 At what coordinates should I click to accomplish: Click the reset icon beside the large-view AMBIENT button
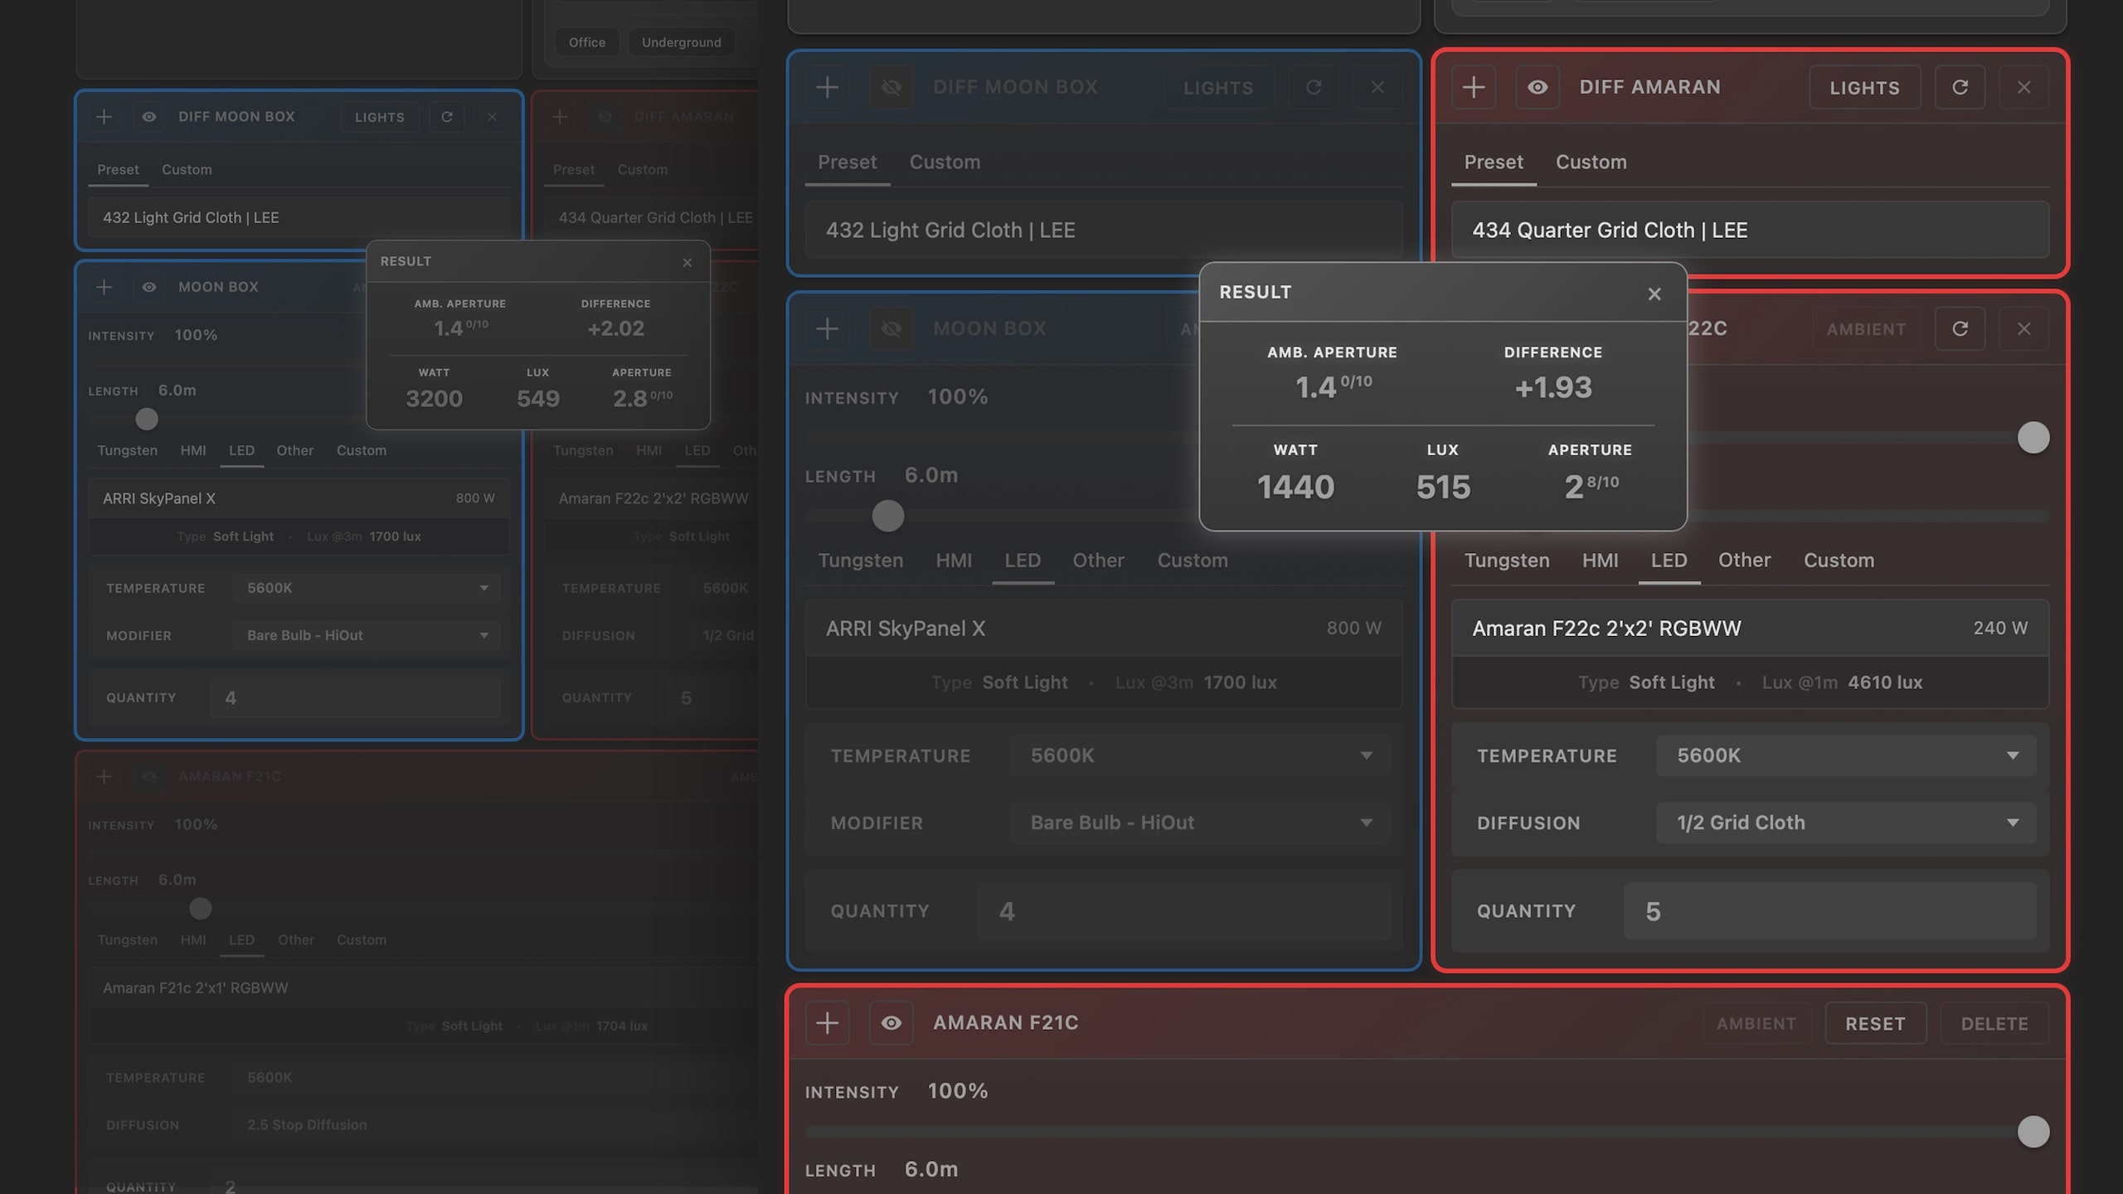[x=1960, y=329]
